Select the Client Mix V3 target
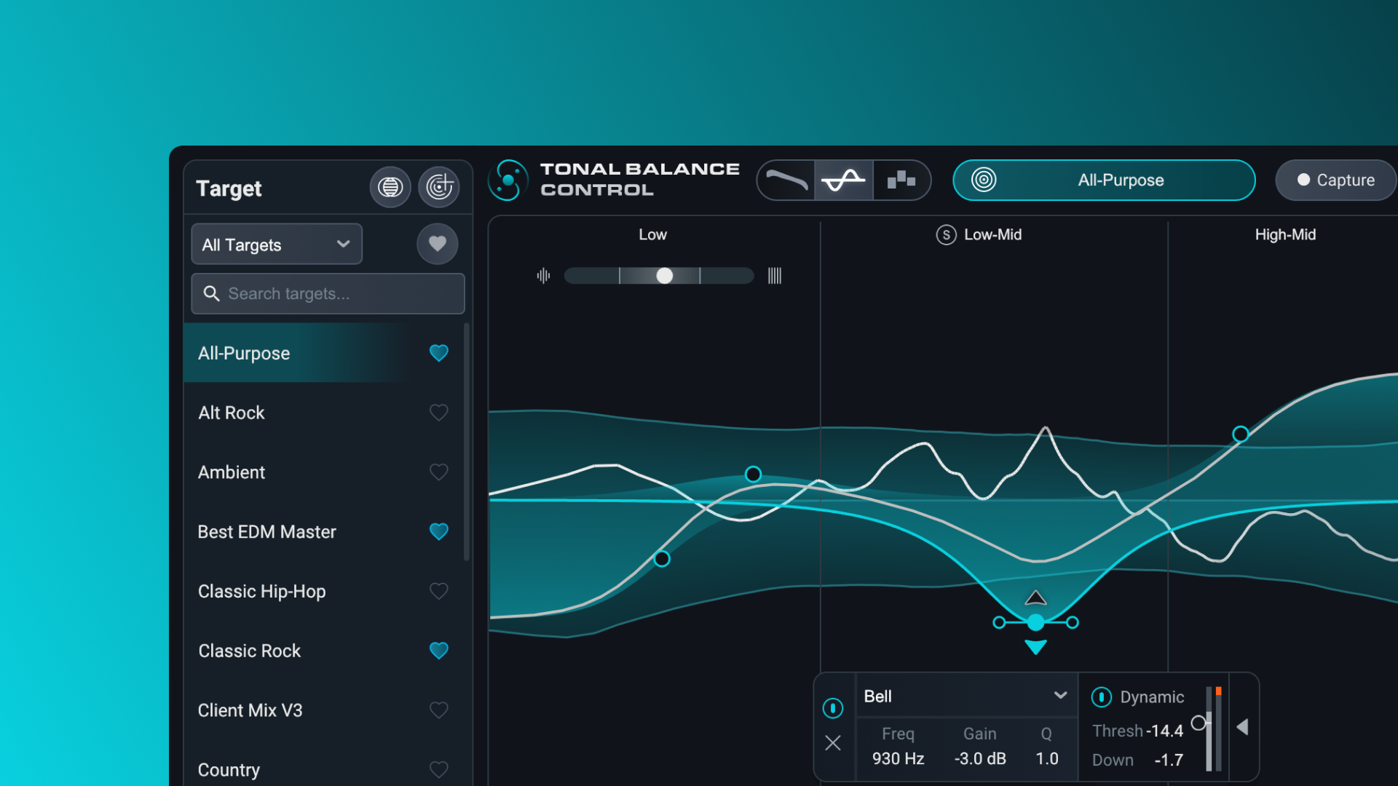 point(323,710)
